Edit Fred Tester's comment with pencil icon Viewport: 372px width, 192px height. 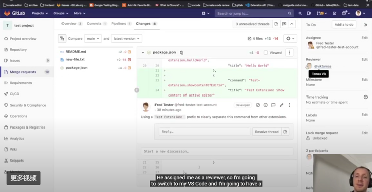tap(281, 105)
